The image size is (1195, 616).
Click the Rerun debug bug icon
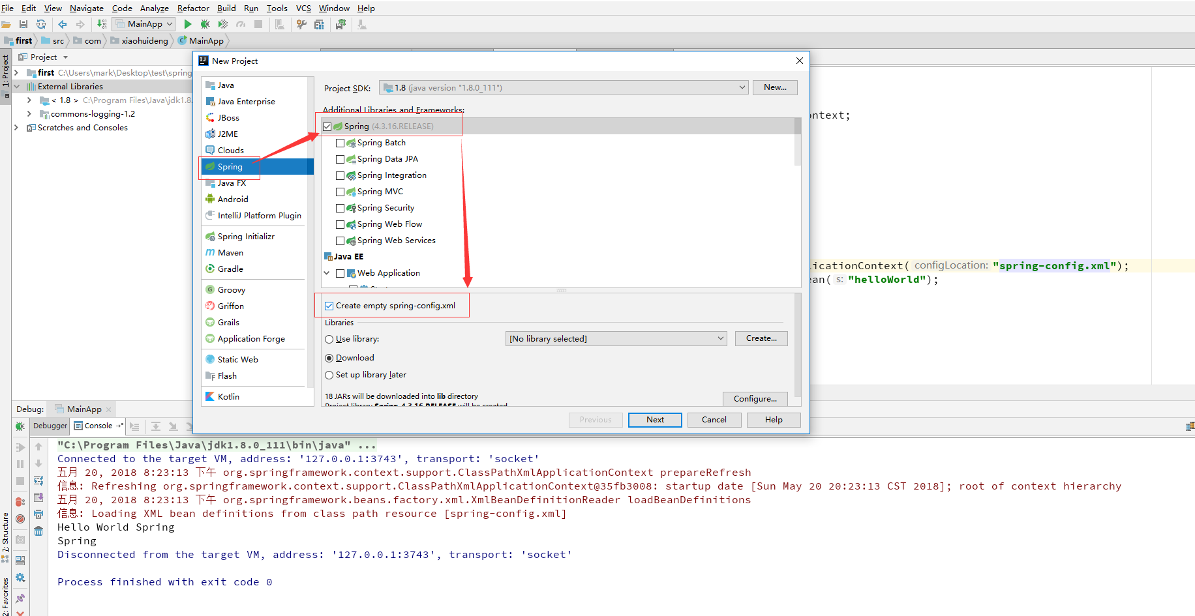pos(20,426)
